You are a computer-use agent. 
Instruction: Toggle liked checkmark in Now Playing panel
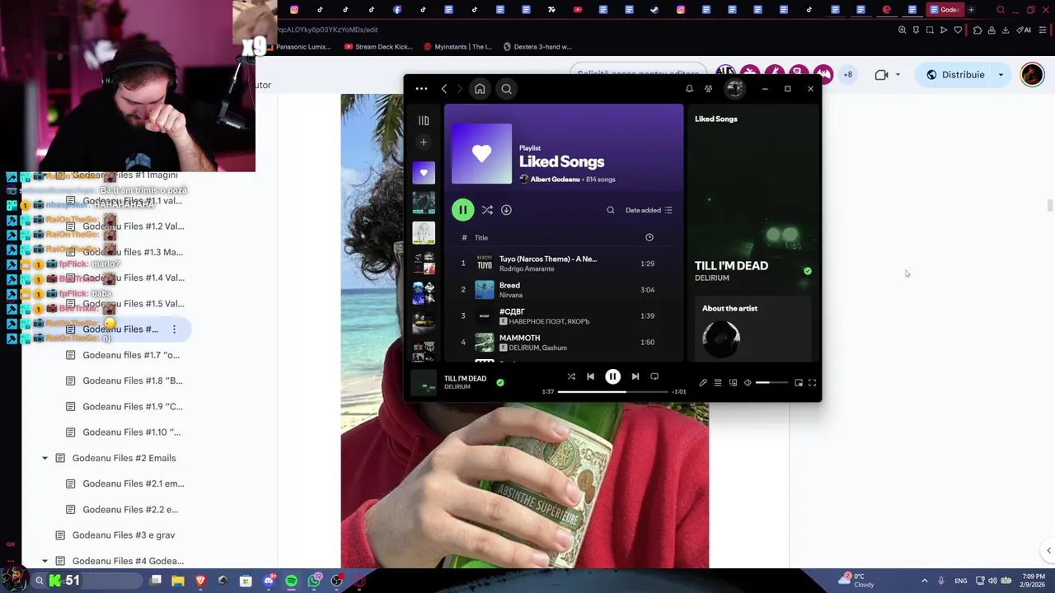pyautogui.click(x=808, y=271)
